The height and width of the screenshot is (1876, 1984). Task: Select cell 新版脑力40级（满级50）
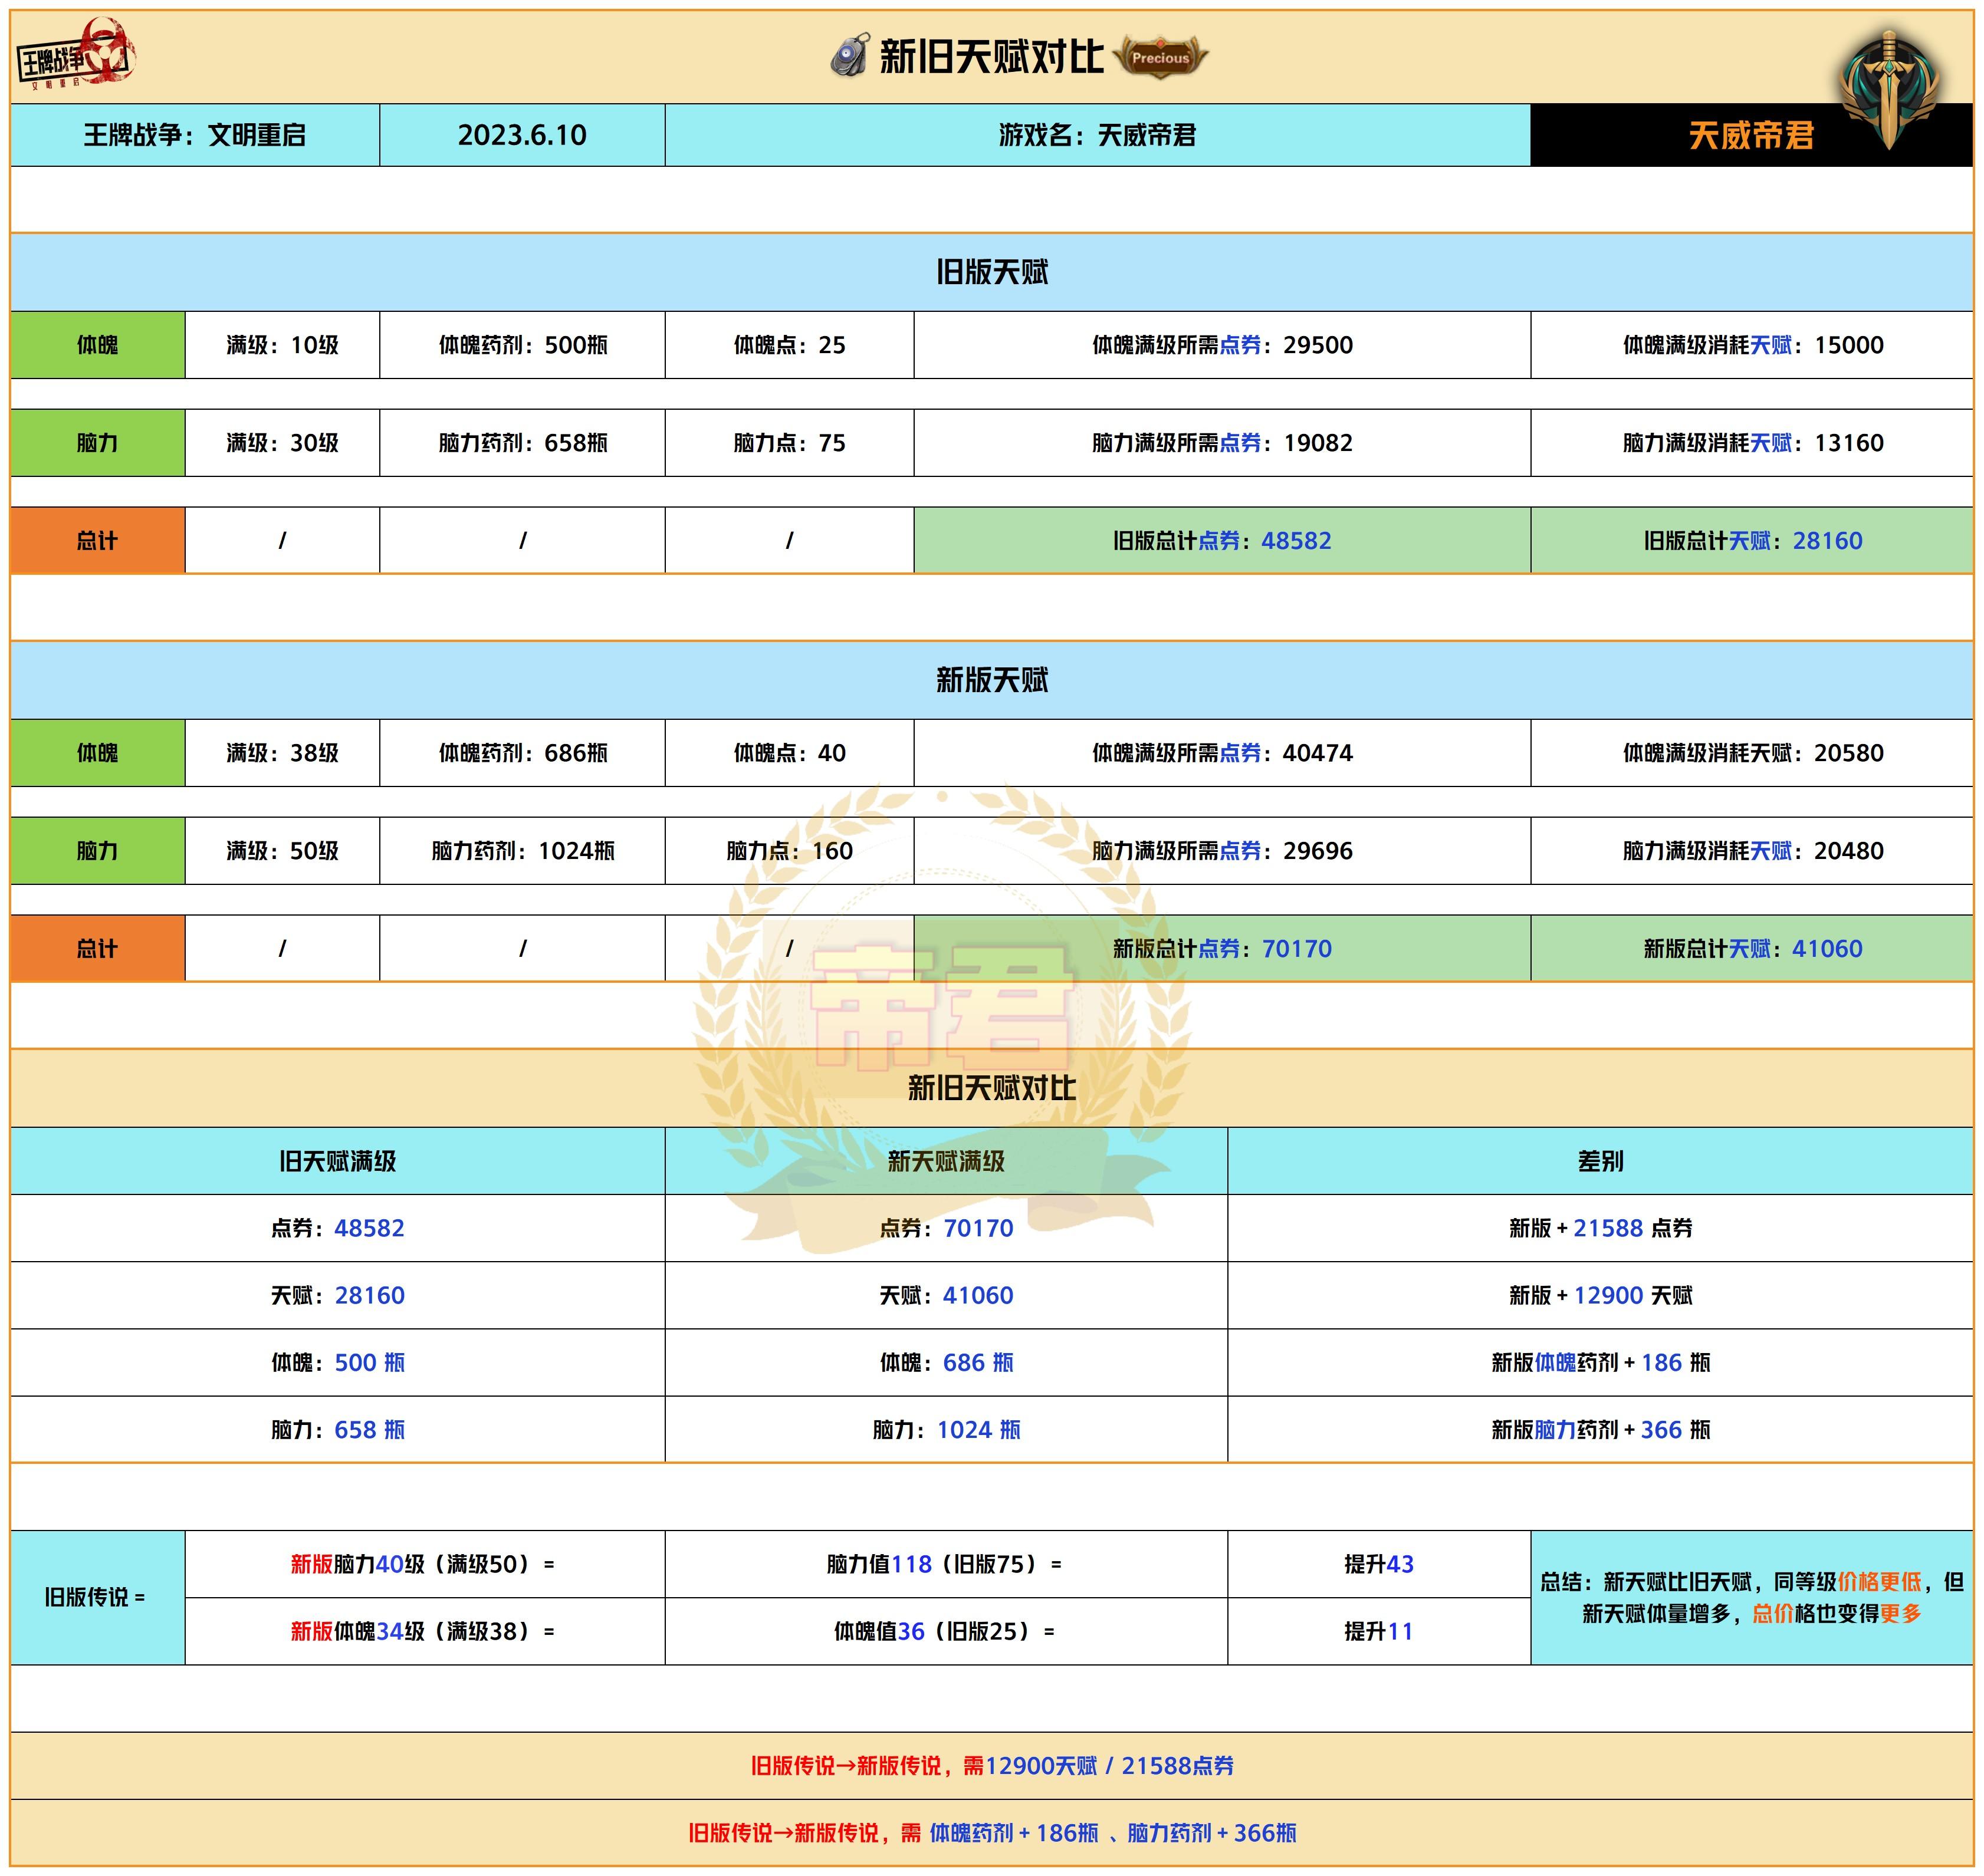[x=424, y=1564]
